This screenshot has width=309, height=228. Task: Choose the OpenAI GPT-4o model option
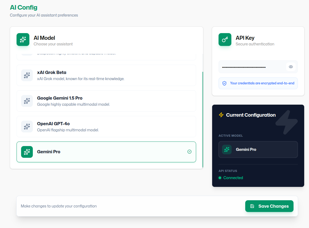[106, 127]
